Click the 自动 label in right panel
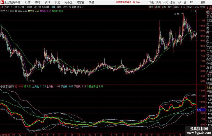Image resolution: width=212 pixels, height=136 pixels. click(209, 88)
